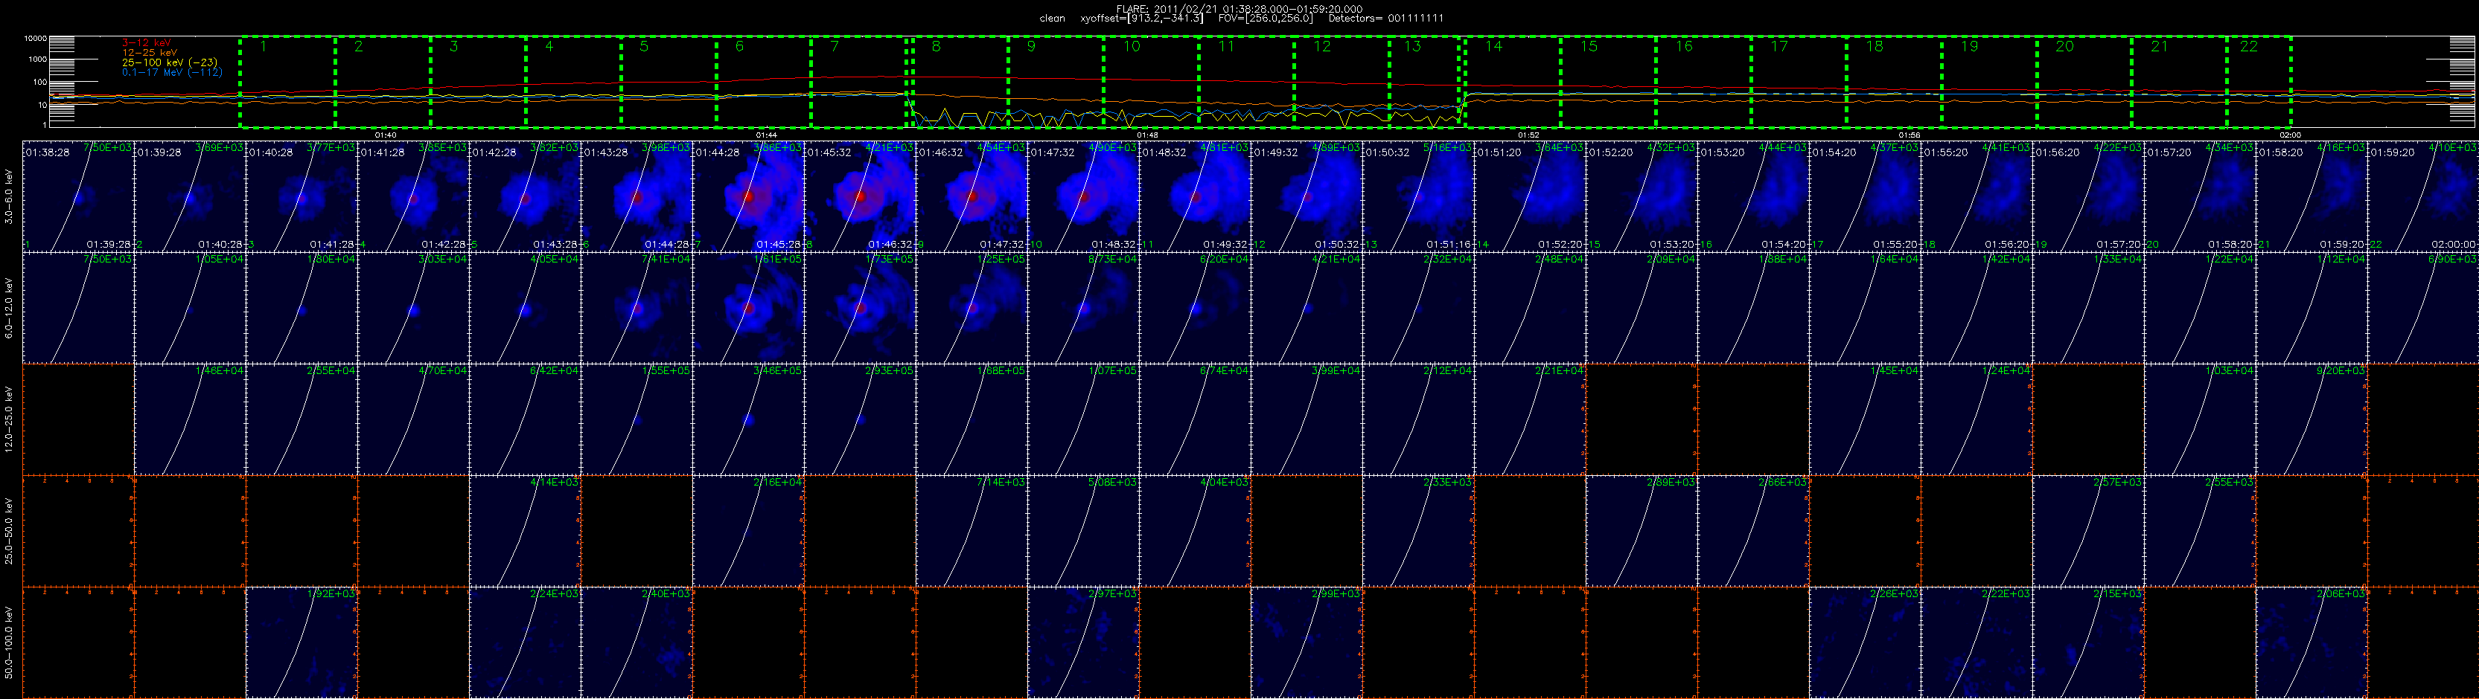Select interval 14 in the light curve plot
The height and width of the screenshot is (699, 2479).
click(1512, 82)
